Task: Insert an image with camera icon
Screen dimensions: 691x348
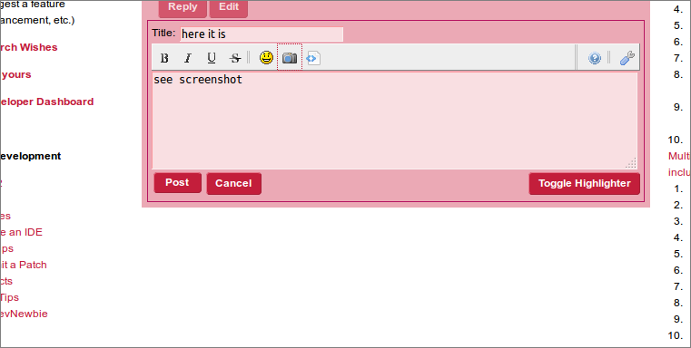Action: [290, 58]
